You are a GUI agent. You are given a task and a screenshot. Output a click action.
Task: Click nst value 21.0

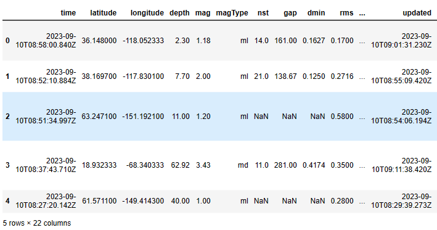click(x=261, y=76)
